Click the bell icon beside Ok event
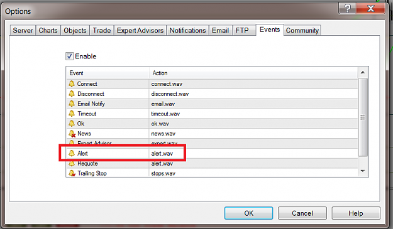 (72, 124)
